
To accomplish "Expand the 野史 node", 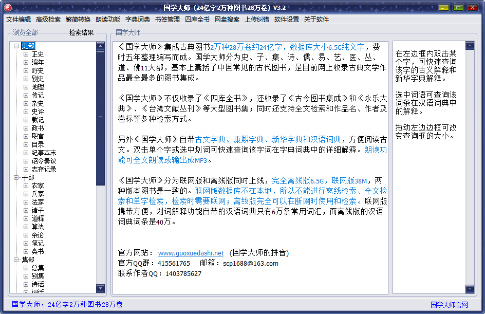I will (26, 70).
